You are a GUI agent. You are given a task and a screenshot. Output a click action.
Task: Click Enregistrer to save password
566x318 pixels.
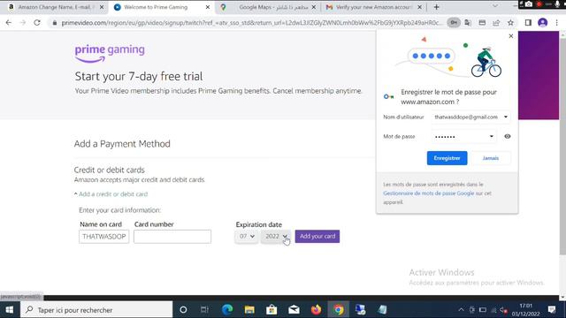click(447, 158)
